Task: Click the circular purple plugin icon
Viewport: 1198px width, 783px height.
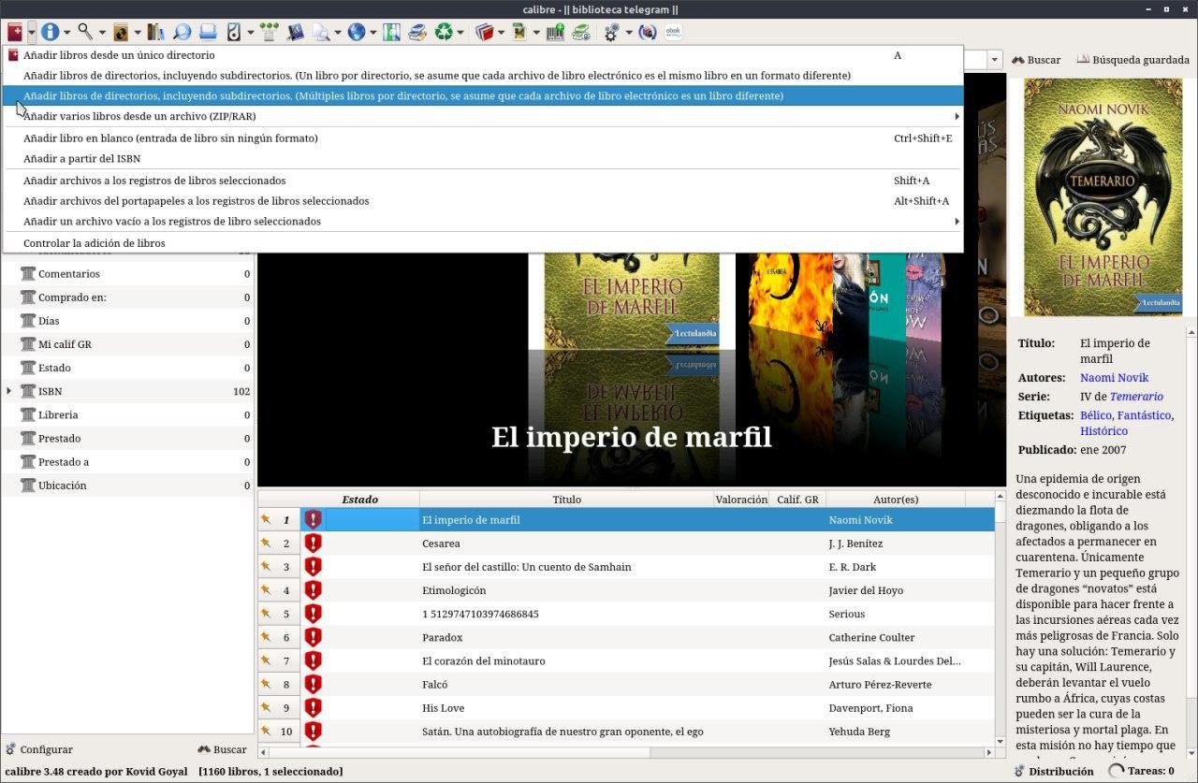Action: [647, 33]
